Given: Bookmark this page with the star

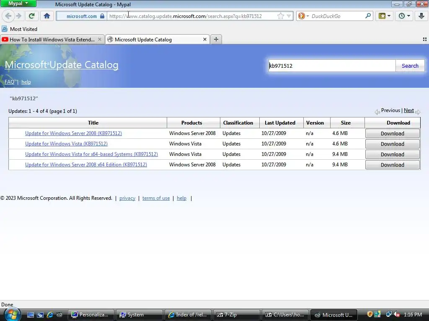Looking at the screenshot, I should pos(280,16).
